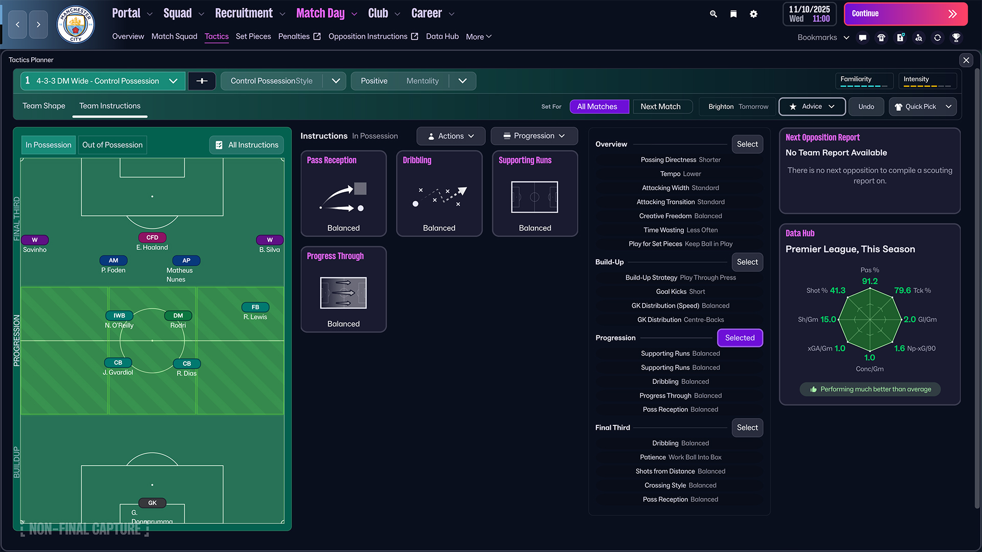This screenshot has width=982, height=552.
Task: Open the inbox messages icon near Bookmarks
Action: [863, 37]
